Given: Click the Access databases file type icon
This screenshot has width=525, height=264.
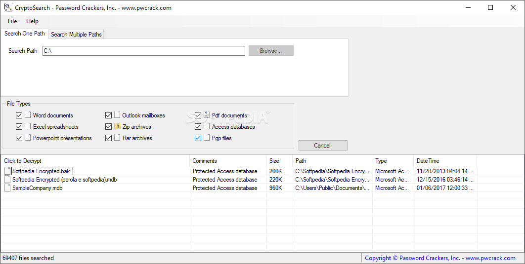Looking at the screenshot, I should (206, 126).
